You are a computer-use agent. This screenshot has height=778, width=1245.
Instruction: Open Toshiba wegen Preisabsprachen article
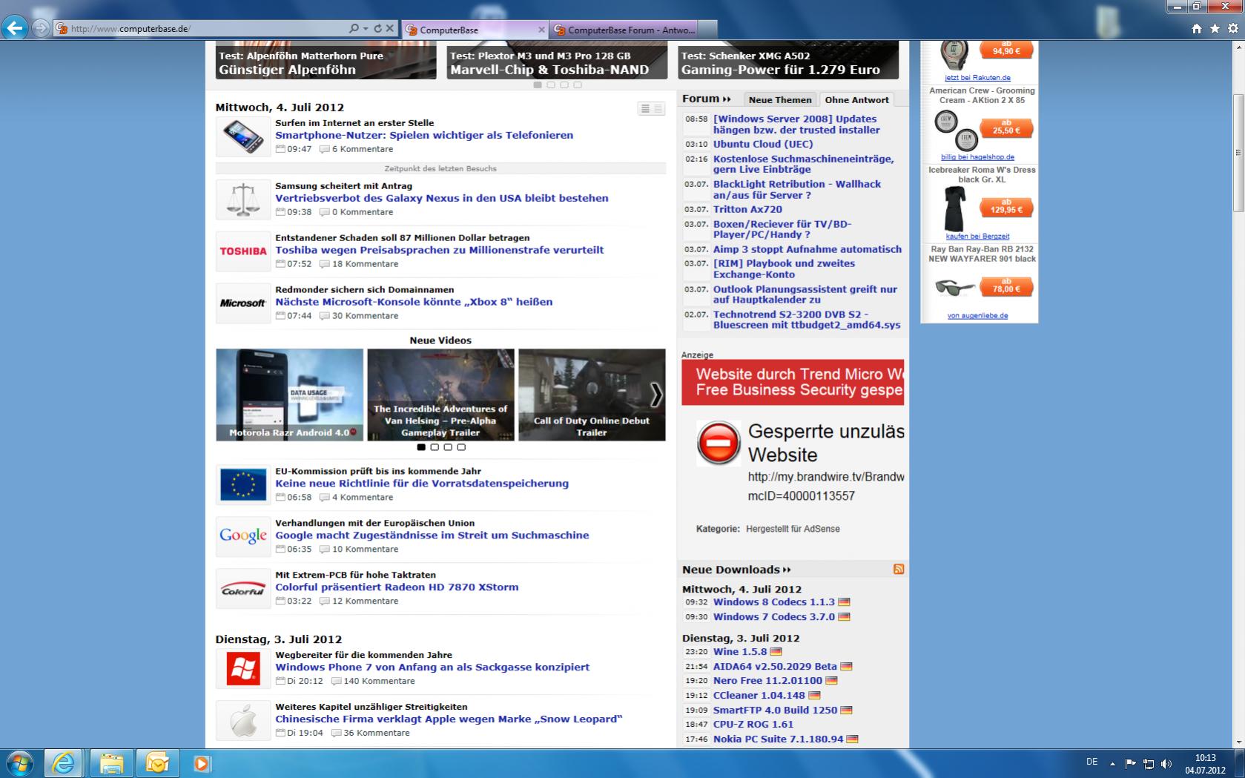(440, 250)
